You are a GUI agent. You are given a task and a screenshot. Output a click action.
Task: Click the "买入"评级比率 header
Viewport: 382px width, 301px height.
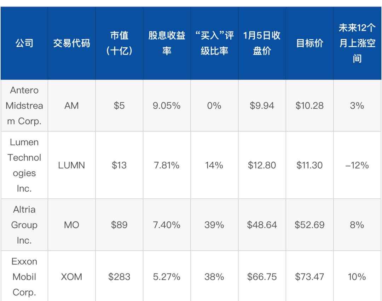pos(214,43)
